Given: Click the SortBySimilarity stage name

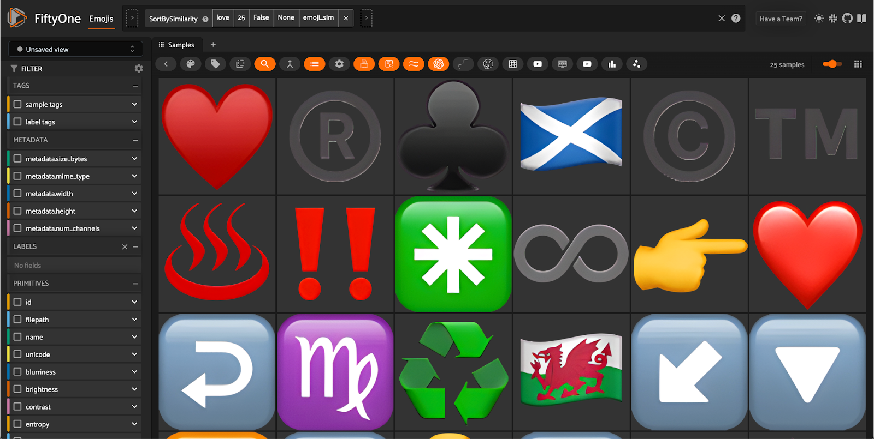Looking at the screenshot, I should [x=173, y=19].
